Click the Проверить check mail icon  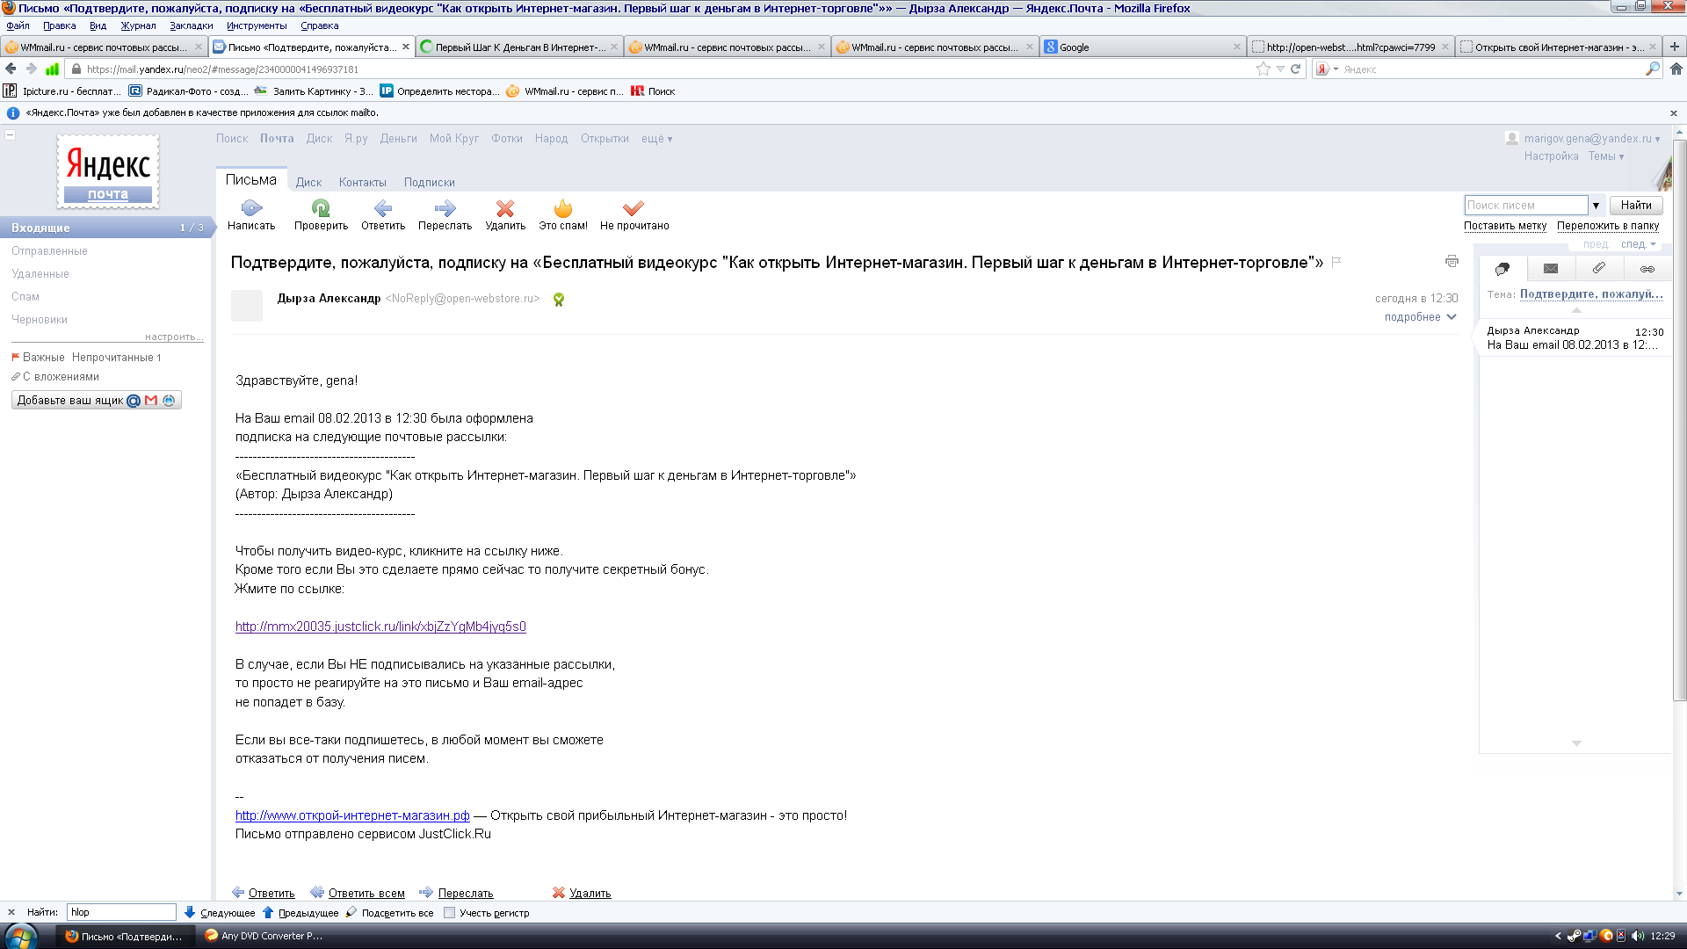pos(321,208)
